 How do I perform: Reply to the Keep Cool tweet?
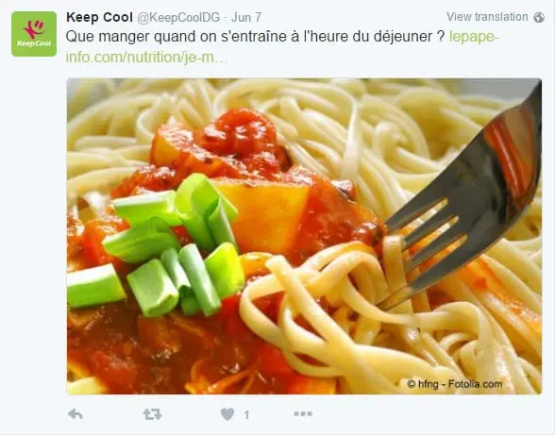pos(76,413)
